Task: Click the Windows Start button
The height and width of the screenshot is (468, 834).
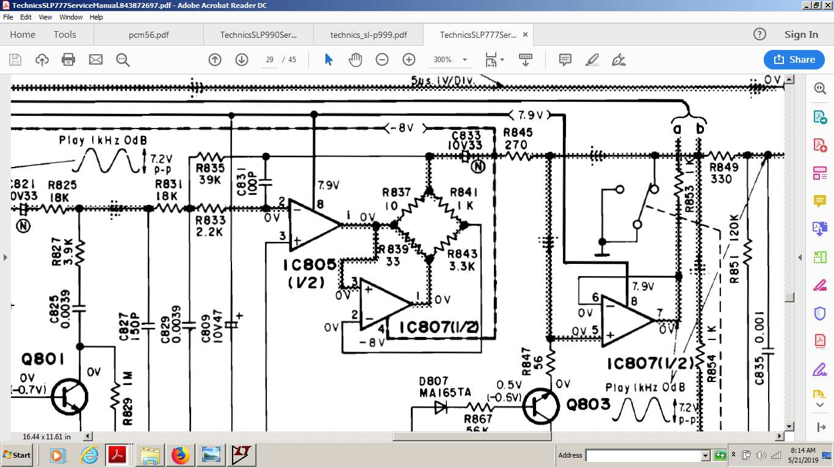Action: click(17, 455)
